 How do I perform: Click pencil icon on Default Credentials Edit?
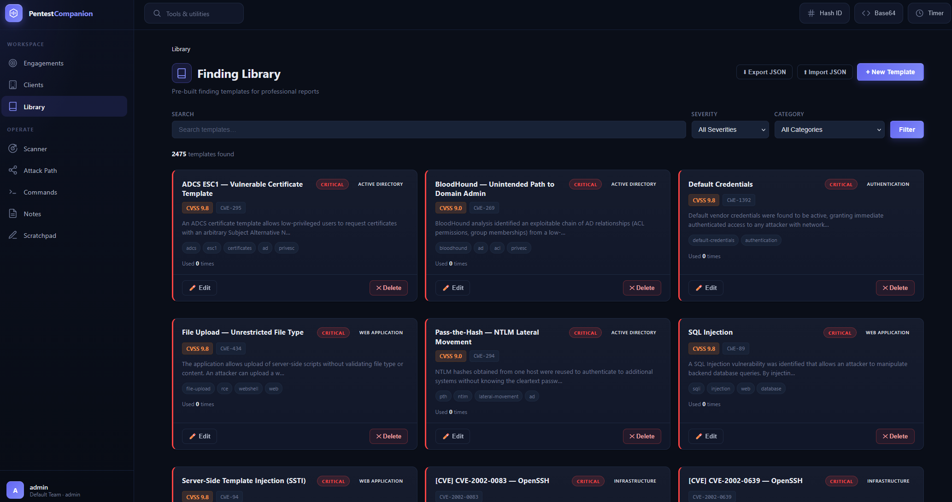699,288
